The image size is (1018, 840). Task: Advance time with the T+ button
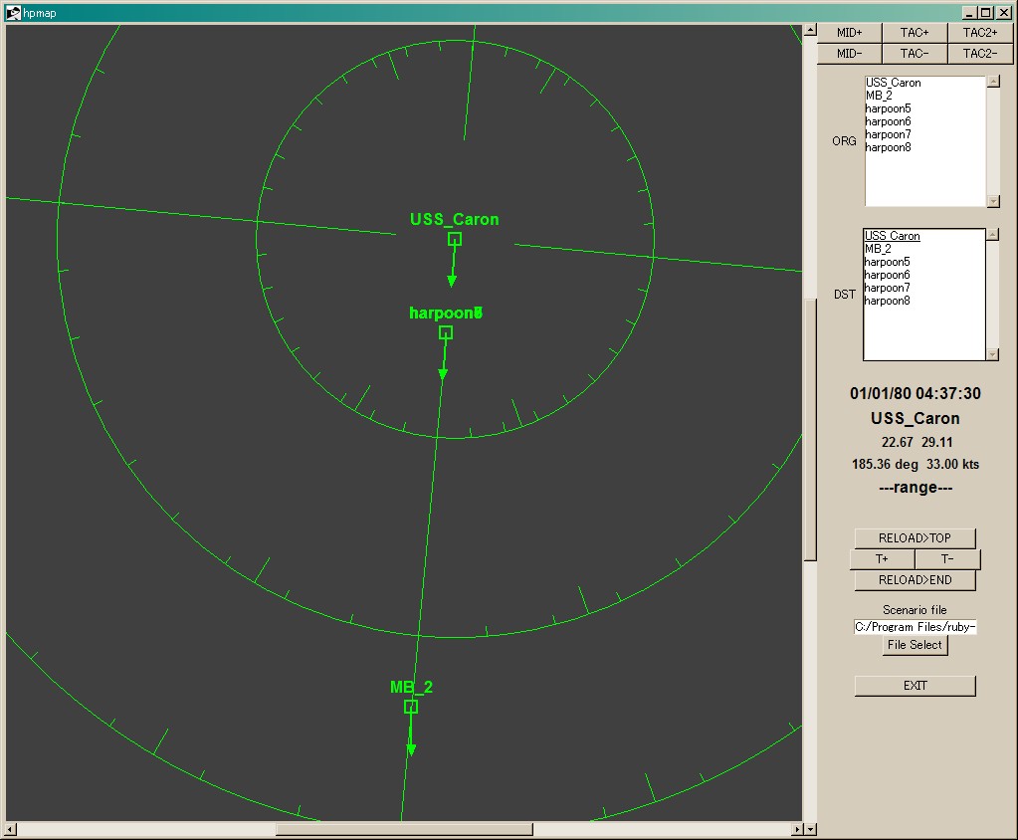click(x=882, y=559)
